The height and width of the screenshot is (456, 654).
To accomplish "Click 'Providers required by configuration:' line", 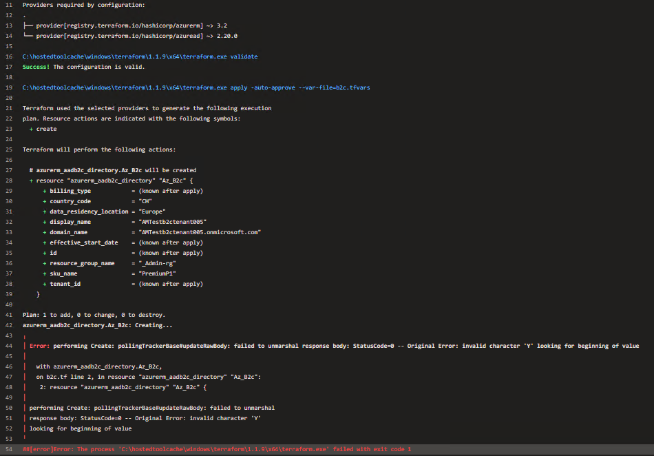I will click(x=84, y=5).
